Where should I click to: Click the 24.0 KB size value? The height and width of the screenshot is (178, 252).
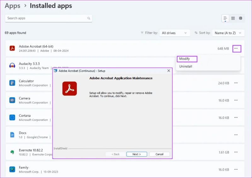pos(224,83)
